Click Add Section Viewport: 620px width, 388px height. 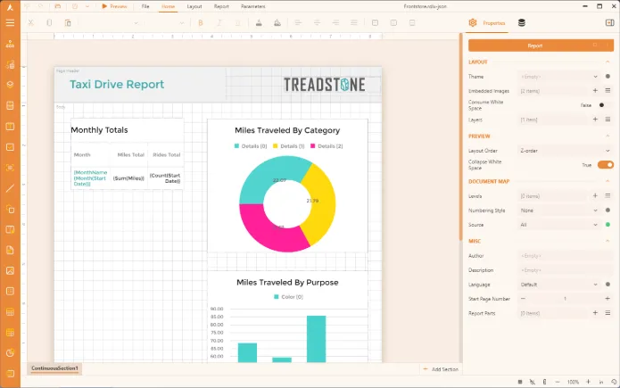[441, 369]
